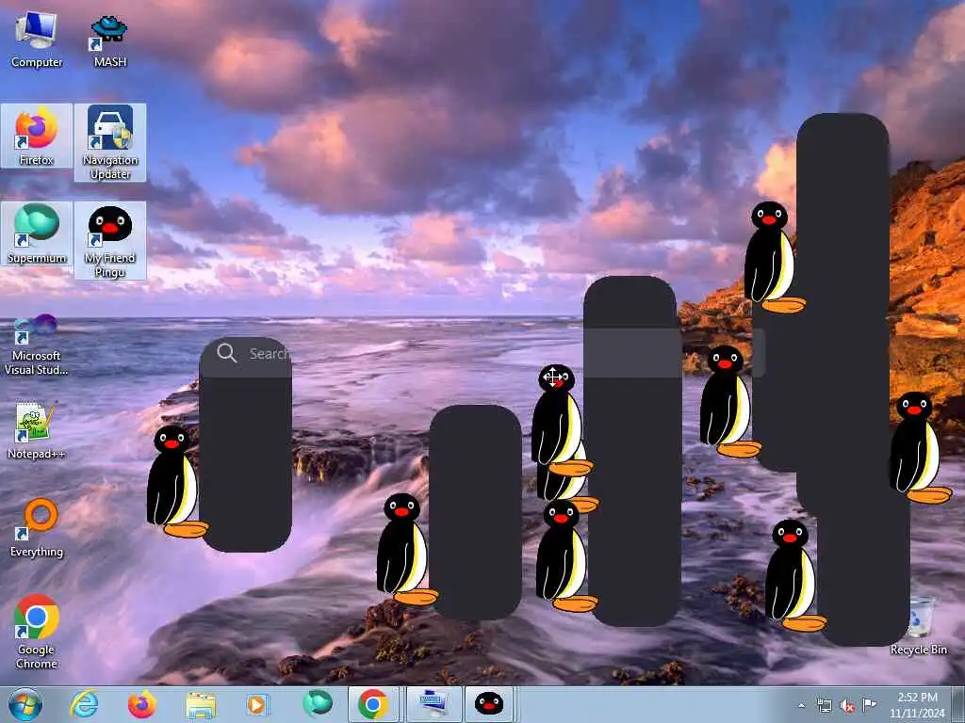Click into the Search field
The image size is (965, 723).
click(x=482, y=353)
